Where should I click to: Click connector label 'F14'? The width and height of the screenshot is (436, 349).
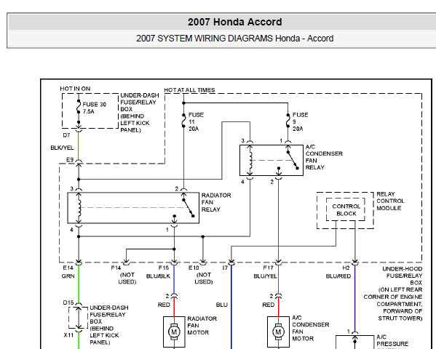point(116,268)
